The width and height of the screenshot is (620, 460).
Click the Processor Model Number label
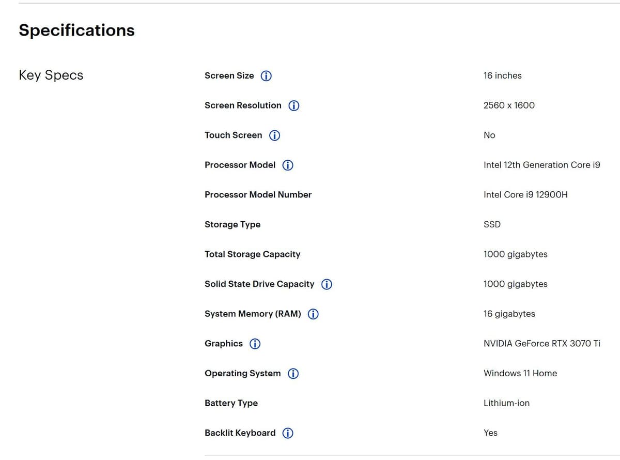pyautogui.click(x=258, y=195)
